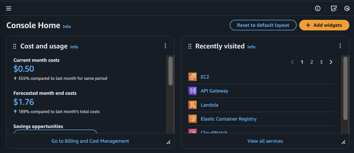Select the CloudWatch service icon
This screenshot has height=153, width=354.
(193, 132)
